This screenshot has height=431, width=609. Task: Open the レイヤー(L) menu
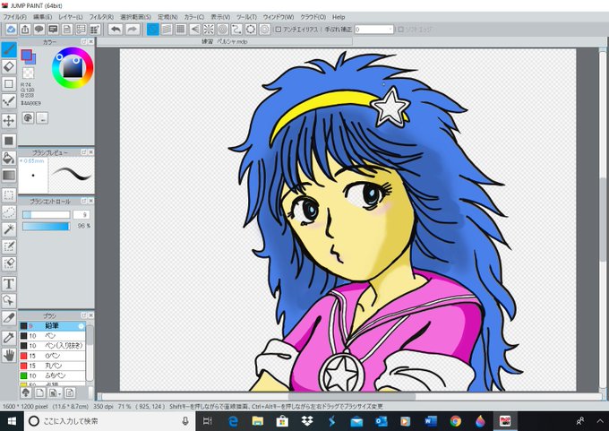(70, 17)
